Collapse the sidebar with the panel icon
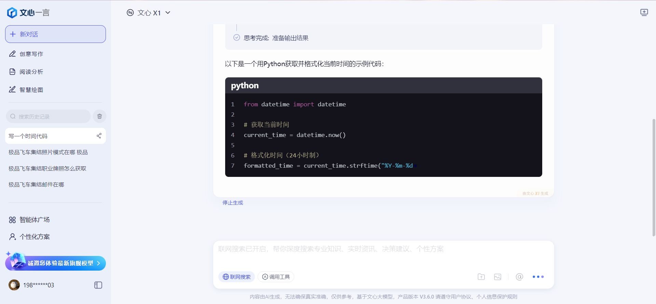Viewport: 656px width, 304px height. [x=98, y=285]
